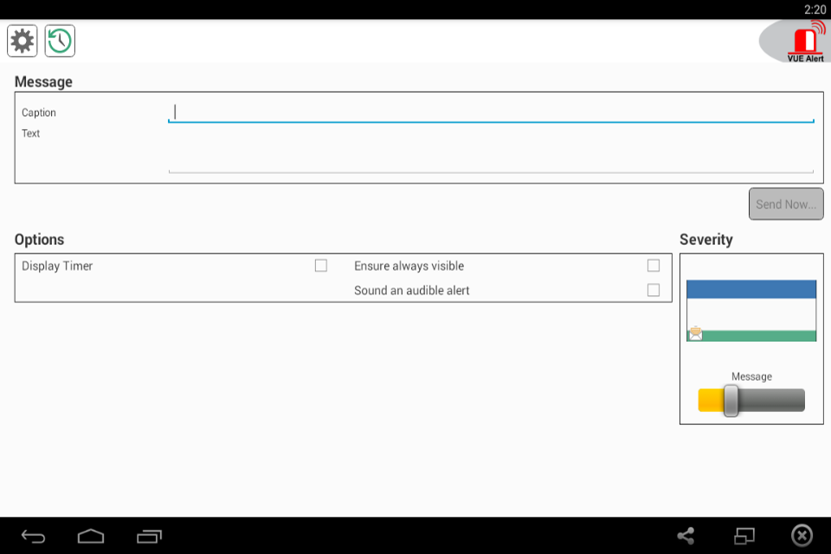The image size is (831, 554).
Task: Tap the circled X close icon
Action: point(802,536)
